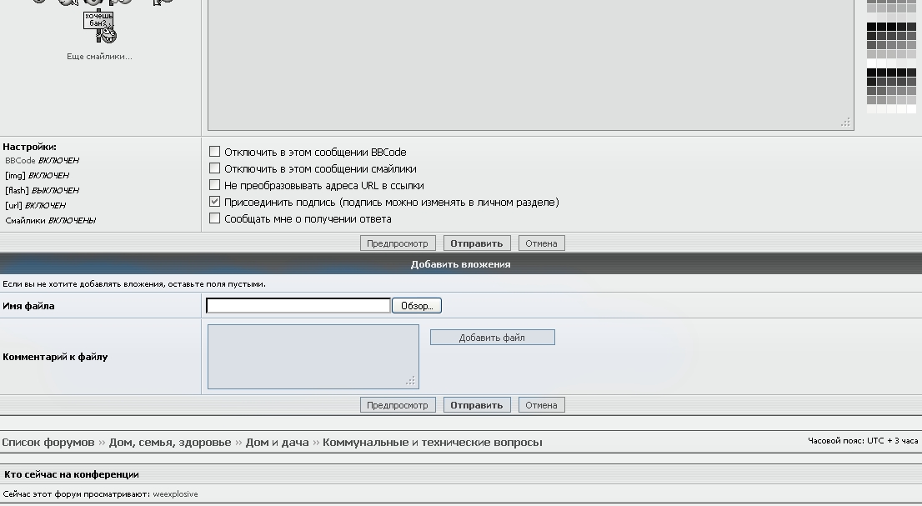Focus the "Имя файла" input field
Image resolution: width=922 pixels, height=506 pixels.
[x=298, y=306]
